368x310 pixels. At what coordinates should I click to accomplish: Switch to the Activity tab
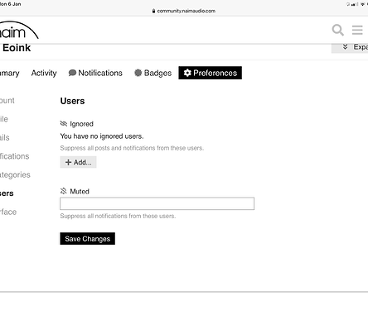(x=44, y=73)
